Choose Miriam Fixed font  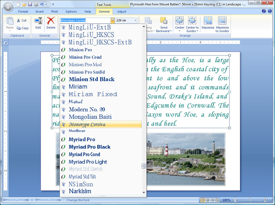pos(101,94)
